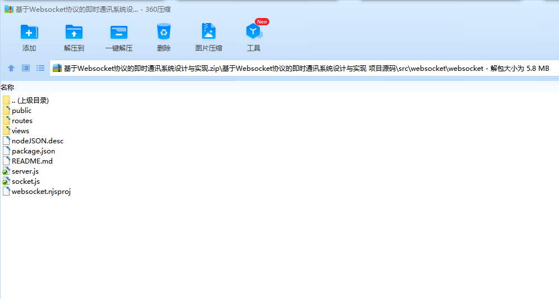Click the file icon beside README.md
The image size is (559, 299).
pyautogui.click(x=6, y=161)
